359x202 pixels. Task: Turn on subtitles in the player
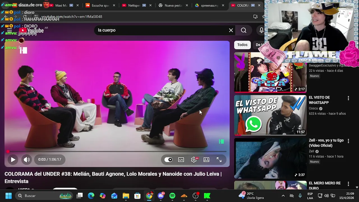181,159
